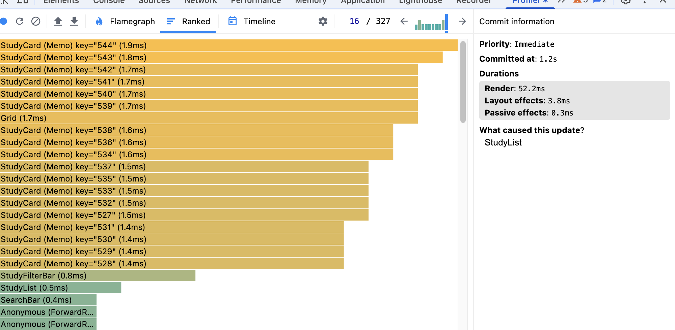
Task: Click the ranked list vertical scrollbar
Action: (463, 82)
